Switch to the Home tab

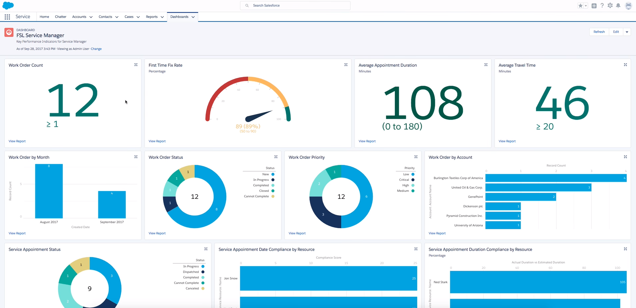coord(44,17)
